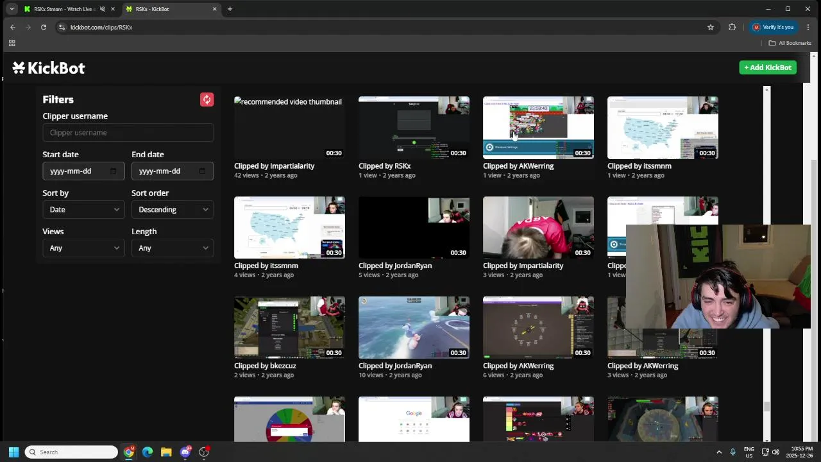The height and width of the screenshot is (462, 821).
Task: Open the clip thumbnail clipped by RSKx
Action: (414, 127)
